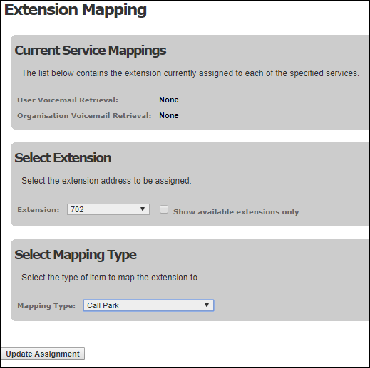Screen dimensions: 370x368
Task: Click the Extension Mapping page title
Action: pos(76,10)
